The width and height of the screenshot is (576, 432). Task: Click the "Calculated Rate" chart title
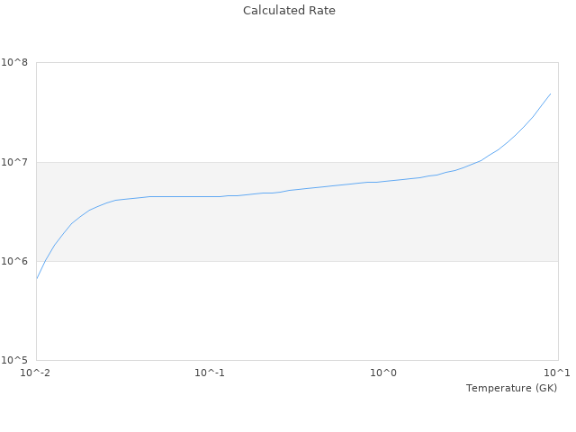pyautogui.click(x=289, y=11)
